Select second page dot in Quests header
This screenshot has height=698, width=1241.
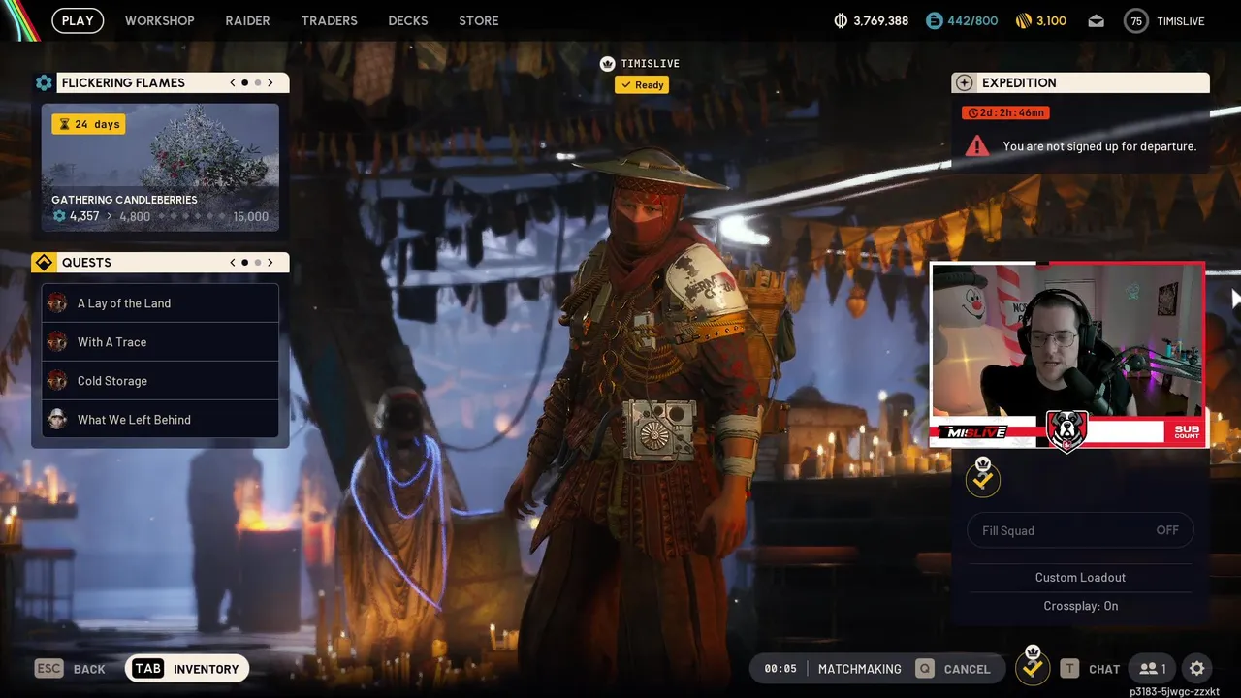pyautogui.click(x=257, y=263)
